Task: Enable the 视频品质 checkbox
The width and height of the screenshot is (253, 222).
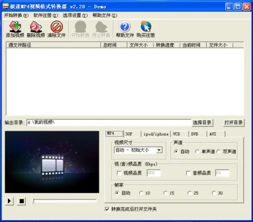Action: click(x=119, y=173)
